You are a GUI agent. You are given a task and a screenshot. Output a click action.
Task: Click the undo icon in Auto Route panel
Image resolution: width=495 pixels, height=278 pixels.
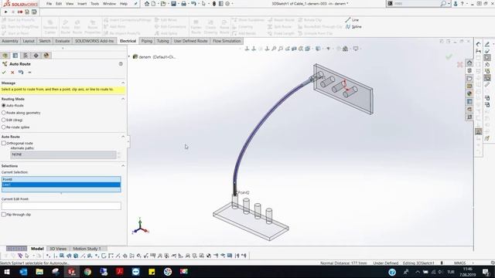pyautogui.click(x=21, y=73)
